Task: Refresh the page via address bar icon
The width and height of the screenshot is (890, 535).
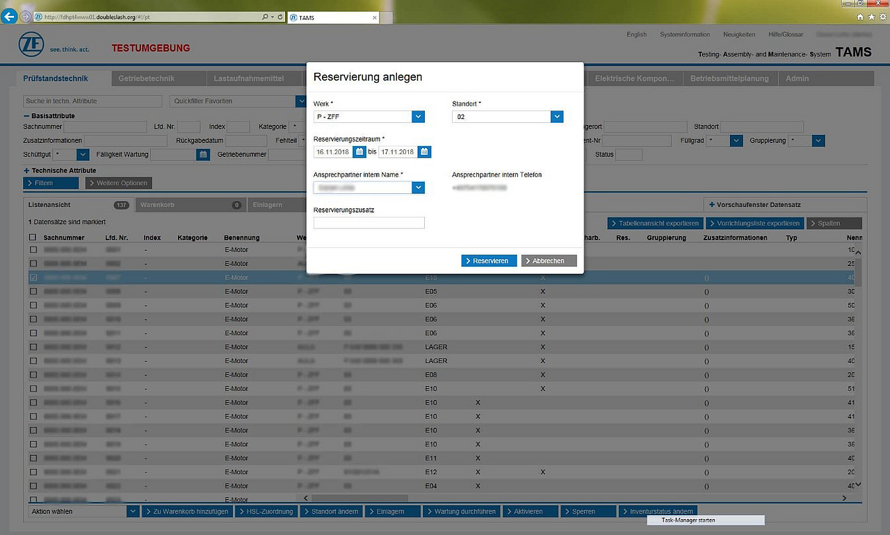Action: point(280,17)
